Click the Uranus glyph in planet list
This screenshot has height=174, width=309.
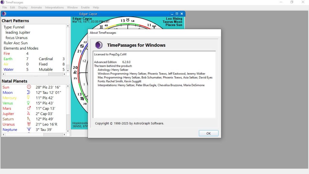[29, 124]
